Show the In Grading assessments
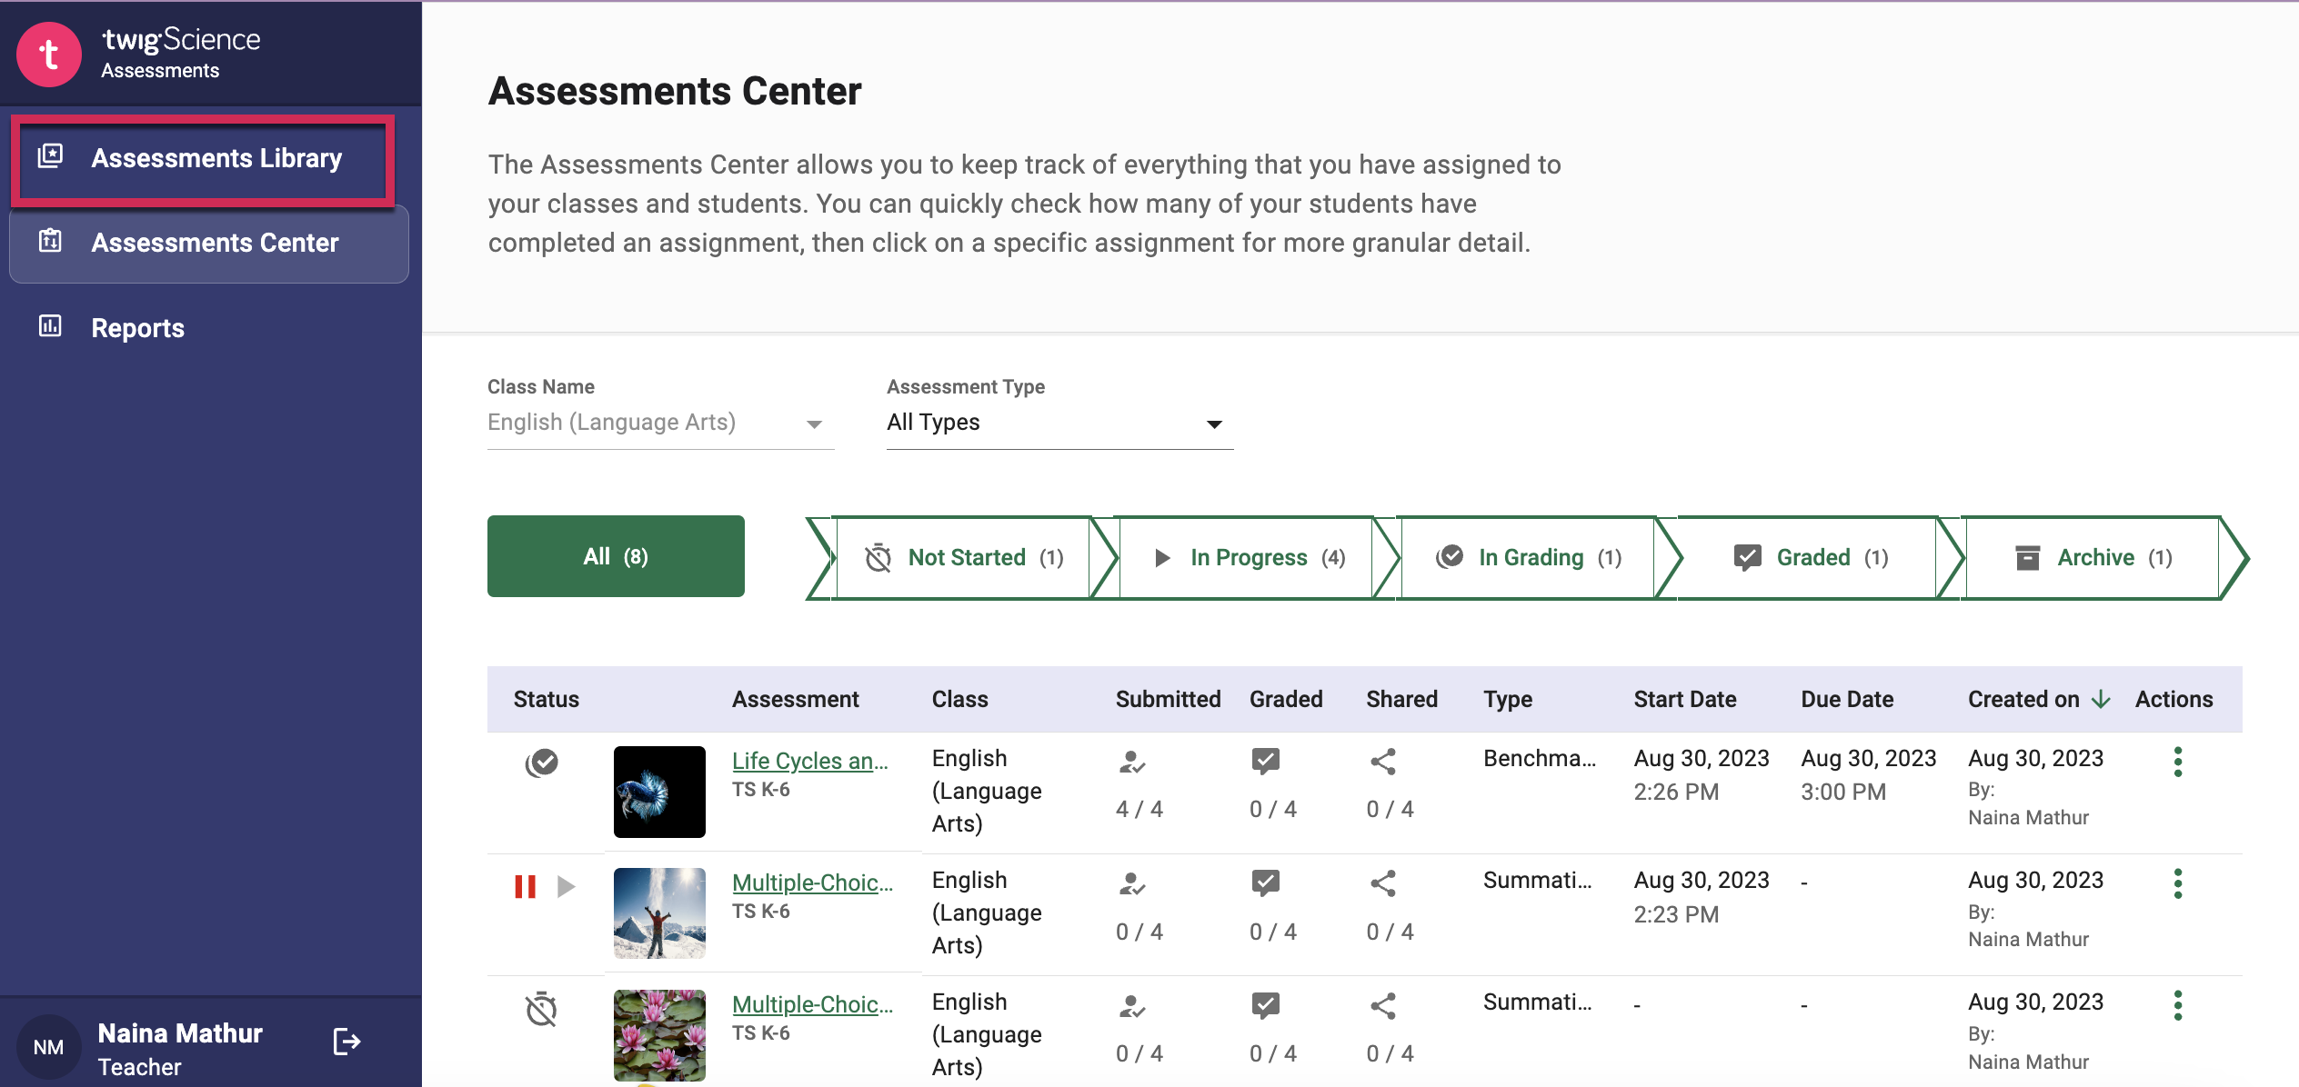2299x1087 pixels. (1530, 557)
